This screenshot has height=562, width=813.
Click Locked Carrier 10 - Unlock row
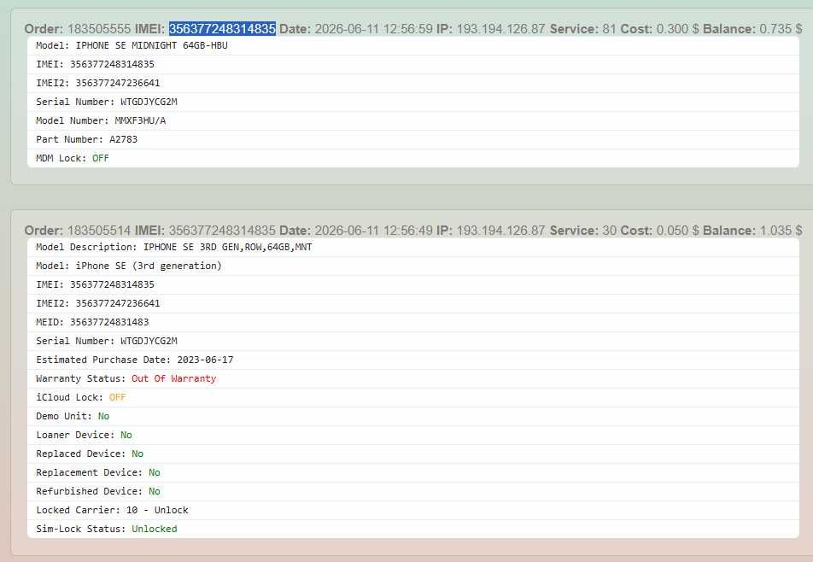click(x=412, y=510)
